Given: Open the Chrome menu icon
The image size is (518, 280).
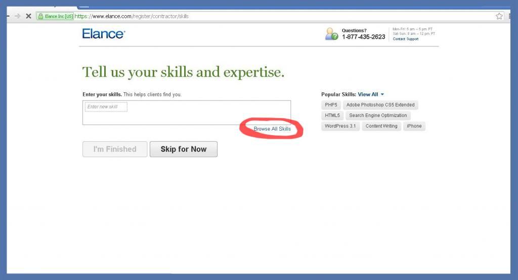Looking at the screenshot, I should click(508, 16).
